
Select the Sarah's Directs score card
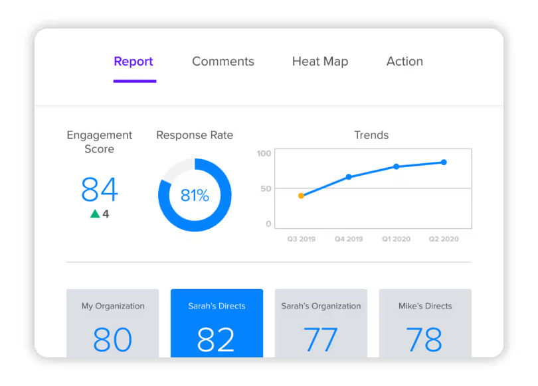217,323
